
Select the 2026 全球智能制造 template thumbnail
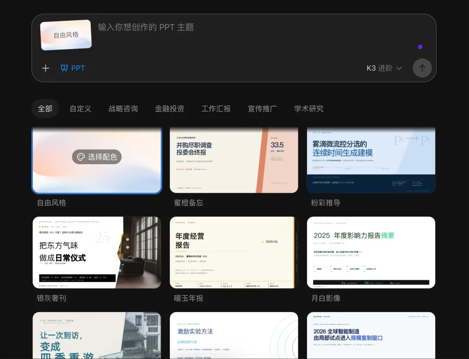point(371,336)
